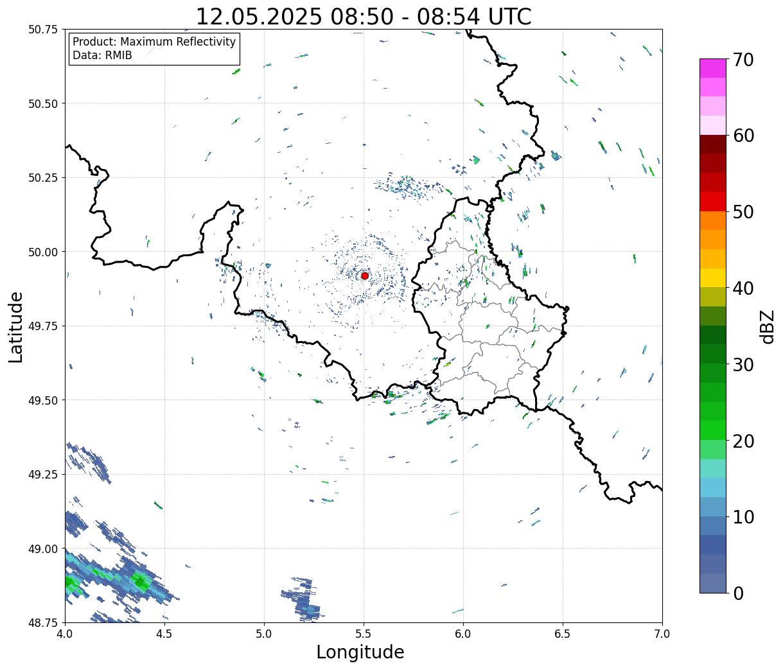Click the colorbar tick label 0
Screen dimensions: 783x668
coord(737,593)
